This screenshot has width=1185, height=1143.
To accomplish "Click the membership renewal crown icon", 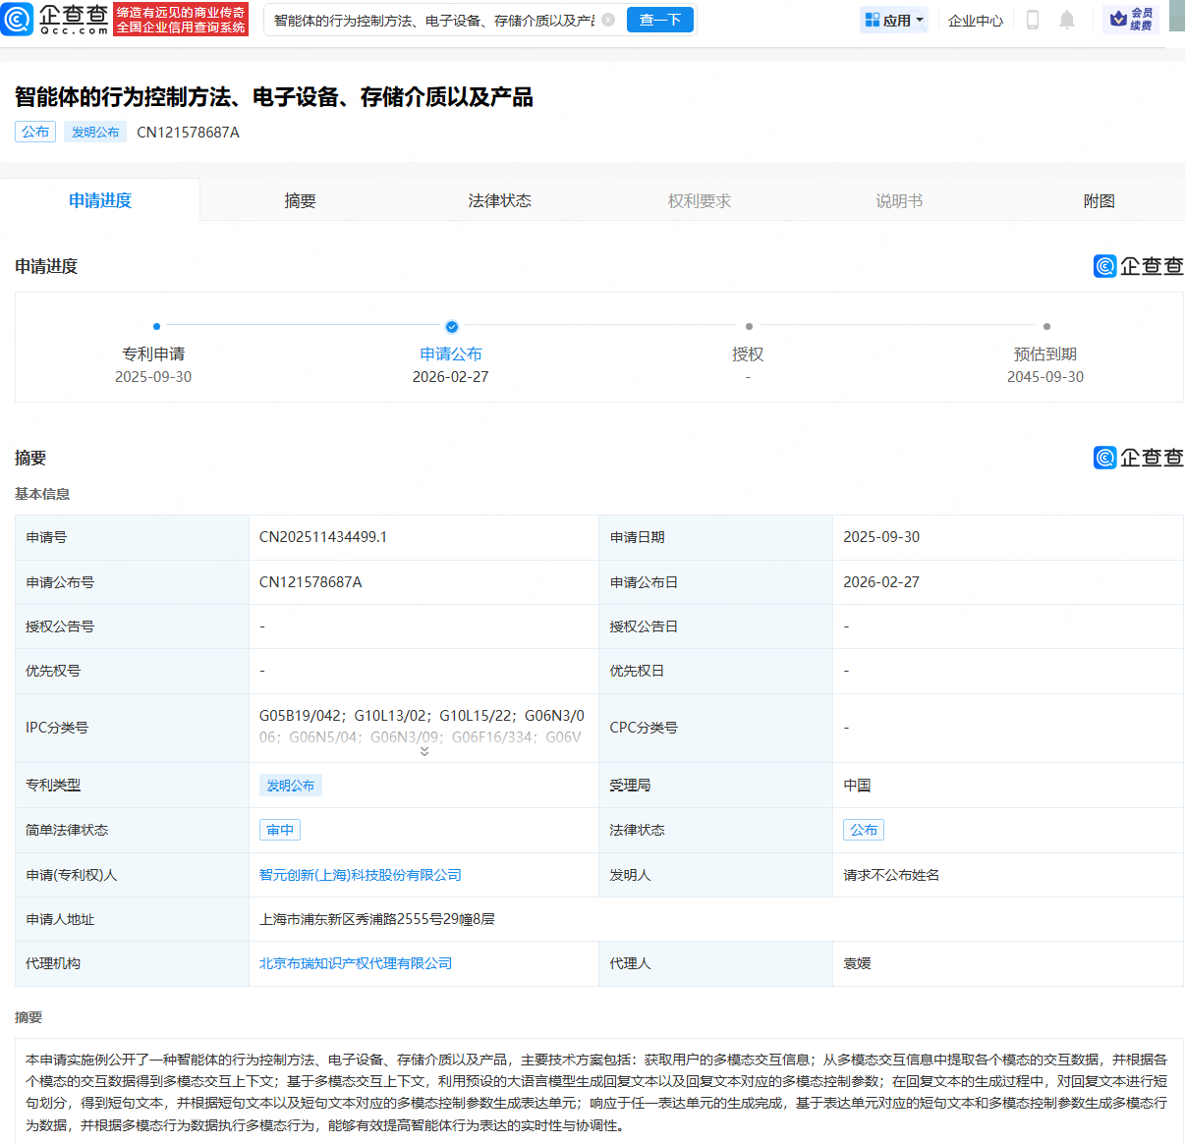I will pyautogui.click(x=1118, y=20).
